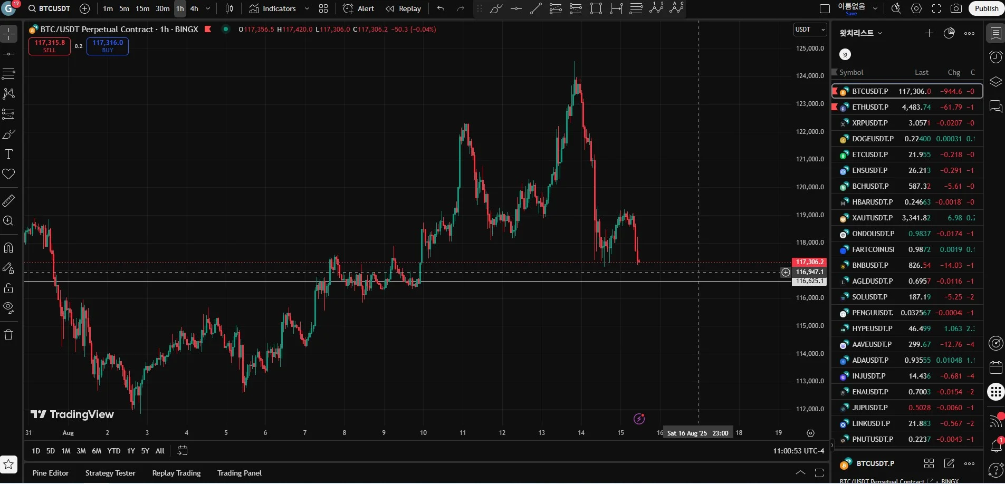Viewport: 1005px width, 484px height.
Task: Select ETHUSDT.P in the watchlist
Action: (907, 107)
